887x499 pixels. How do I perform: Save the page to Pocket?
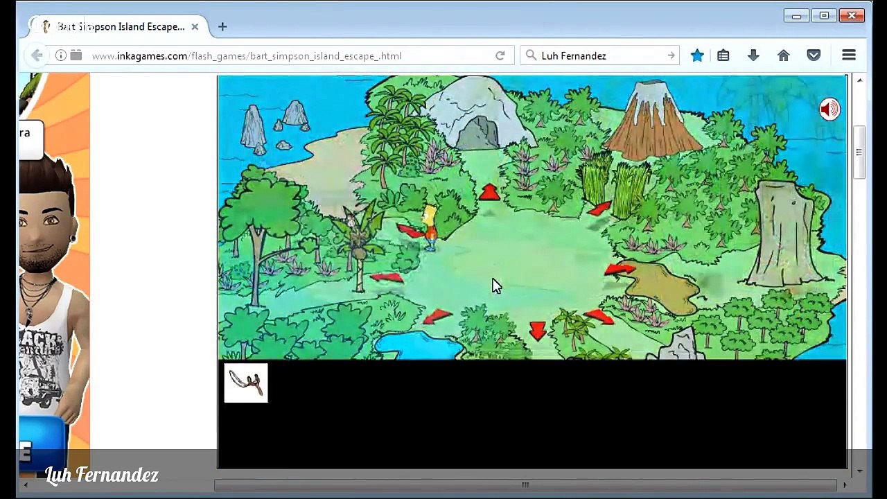(814, 55)
